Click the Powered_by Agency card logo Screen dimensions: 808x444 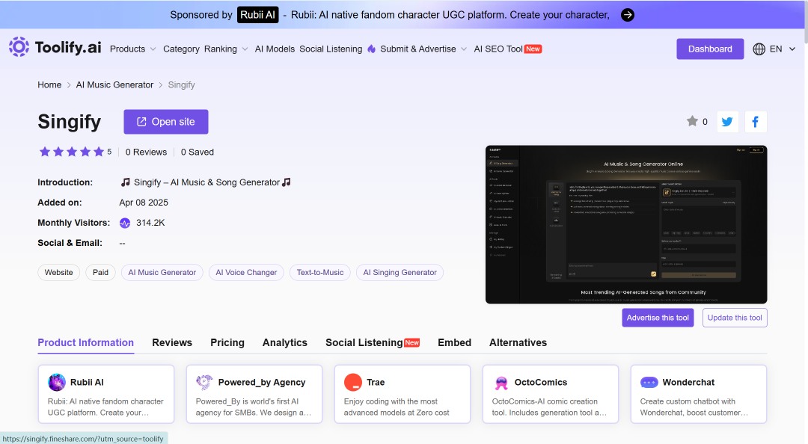(204, 382)
